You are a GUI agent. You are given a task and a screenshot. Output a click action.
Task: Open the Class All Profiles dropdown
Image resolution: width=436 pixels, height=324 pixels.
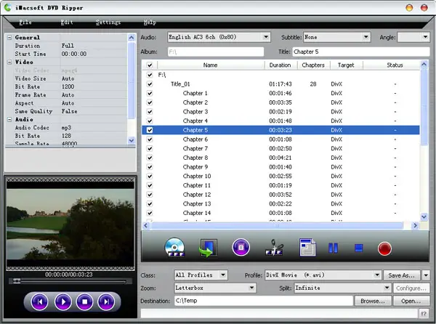(223, 275)
